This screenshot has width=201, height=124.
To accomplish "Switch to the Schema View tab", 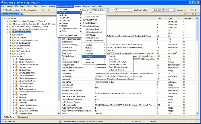I will tap(23, 117).
